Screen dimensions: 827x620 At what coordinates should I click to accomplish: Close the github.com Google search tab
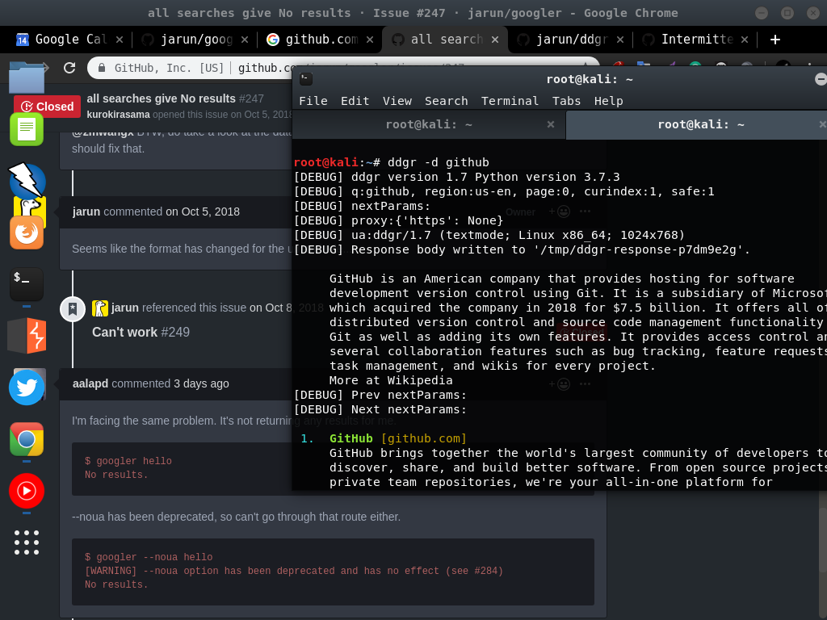tap(370, 40)
